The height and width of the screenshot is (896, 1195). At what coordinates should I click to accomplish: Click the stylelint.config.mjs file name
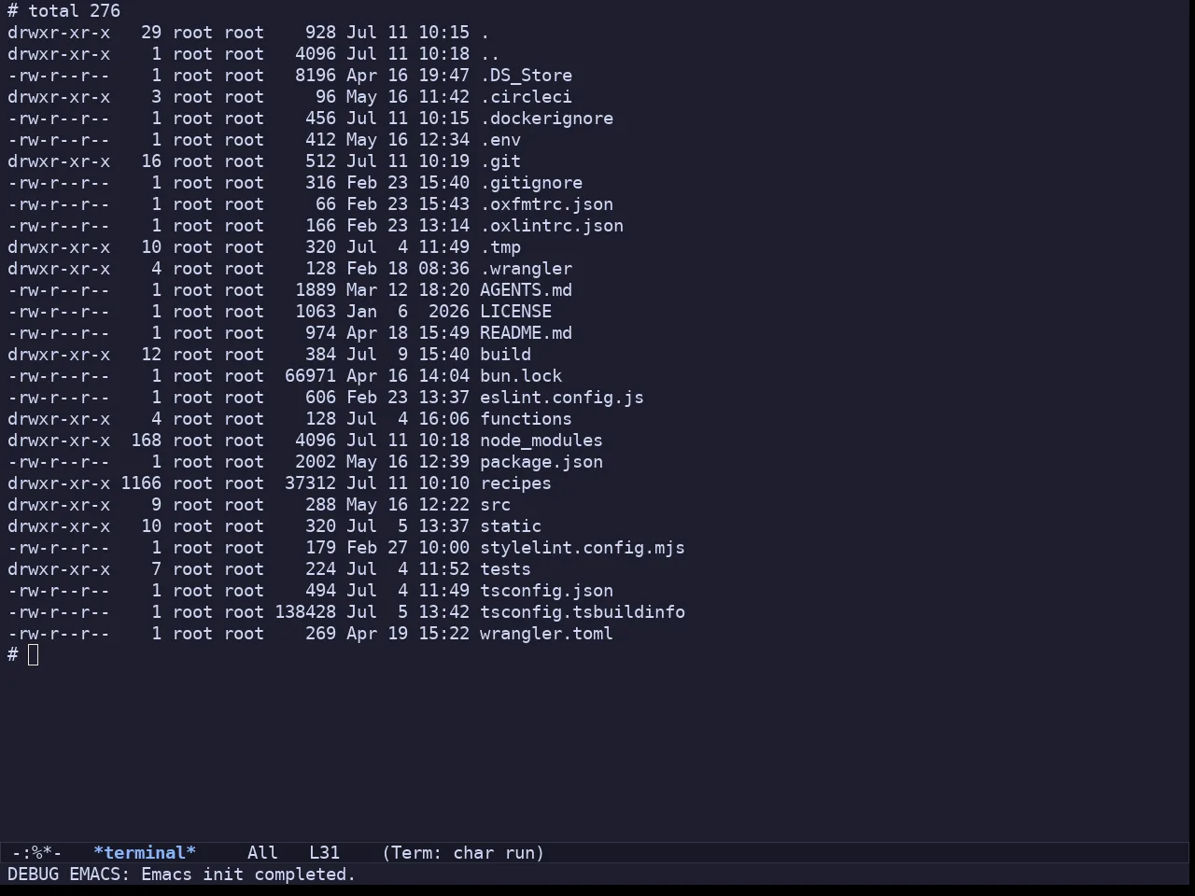coord(583,548)
